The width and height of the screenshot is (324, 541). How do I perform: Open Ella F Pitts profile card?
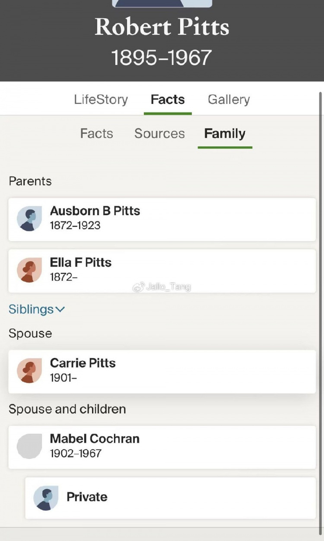(x=162, y=271)
